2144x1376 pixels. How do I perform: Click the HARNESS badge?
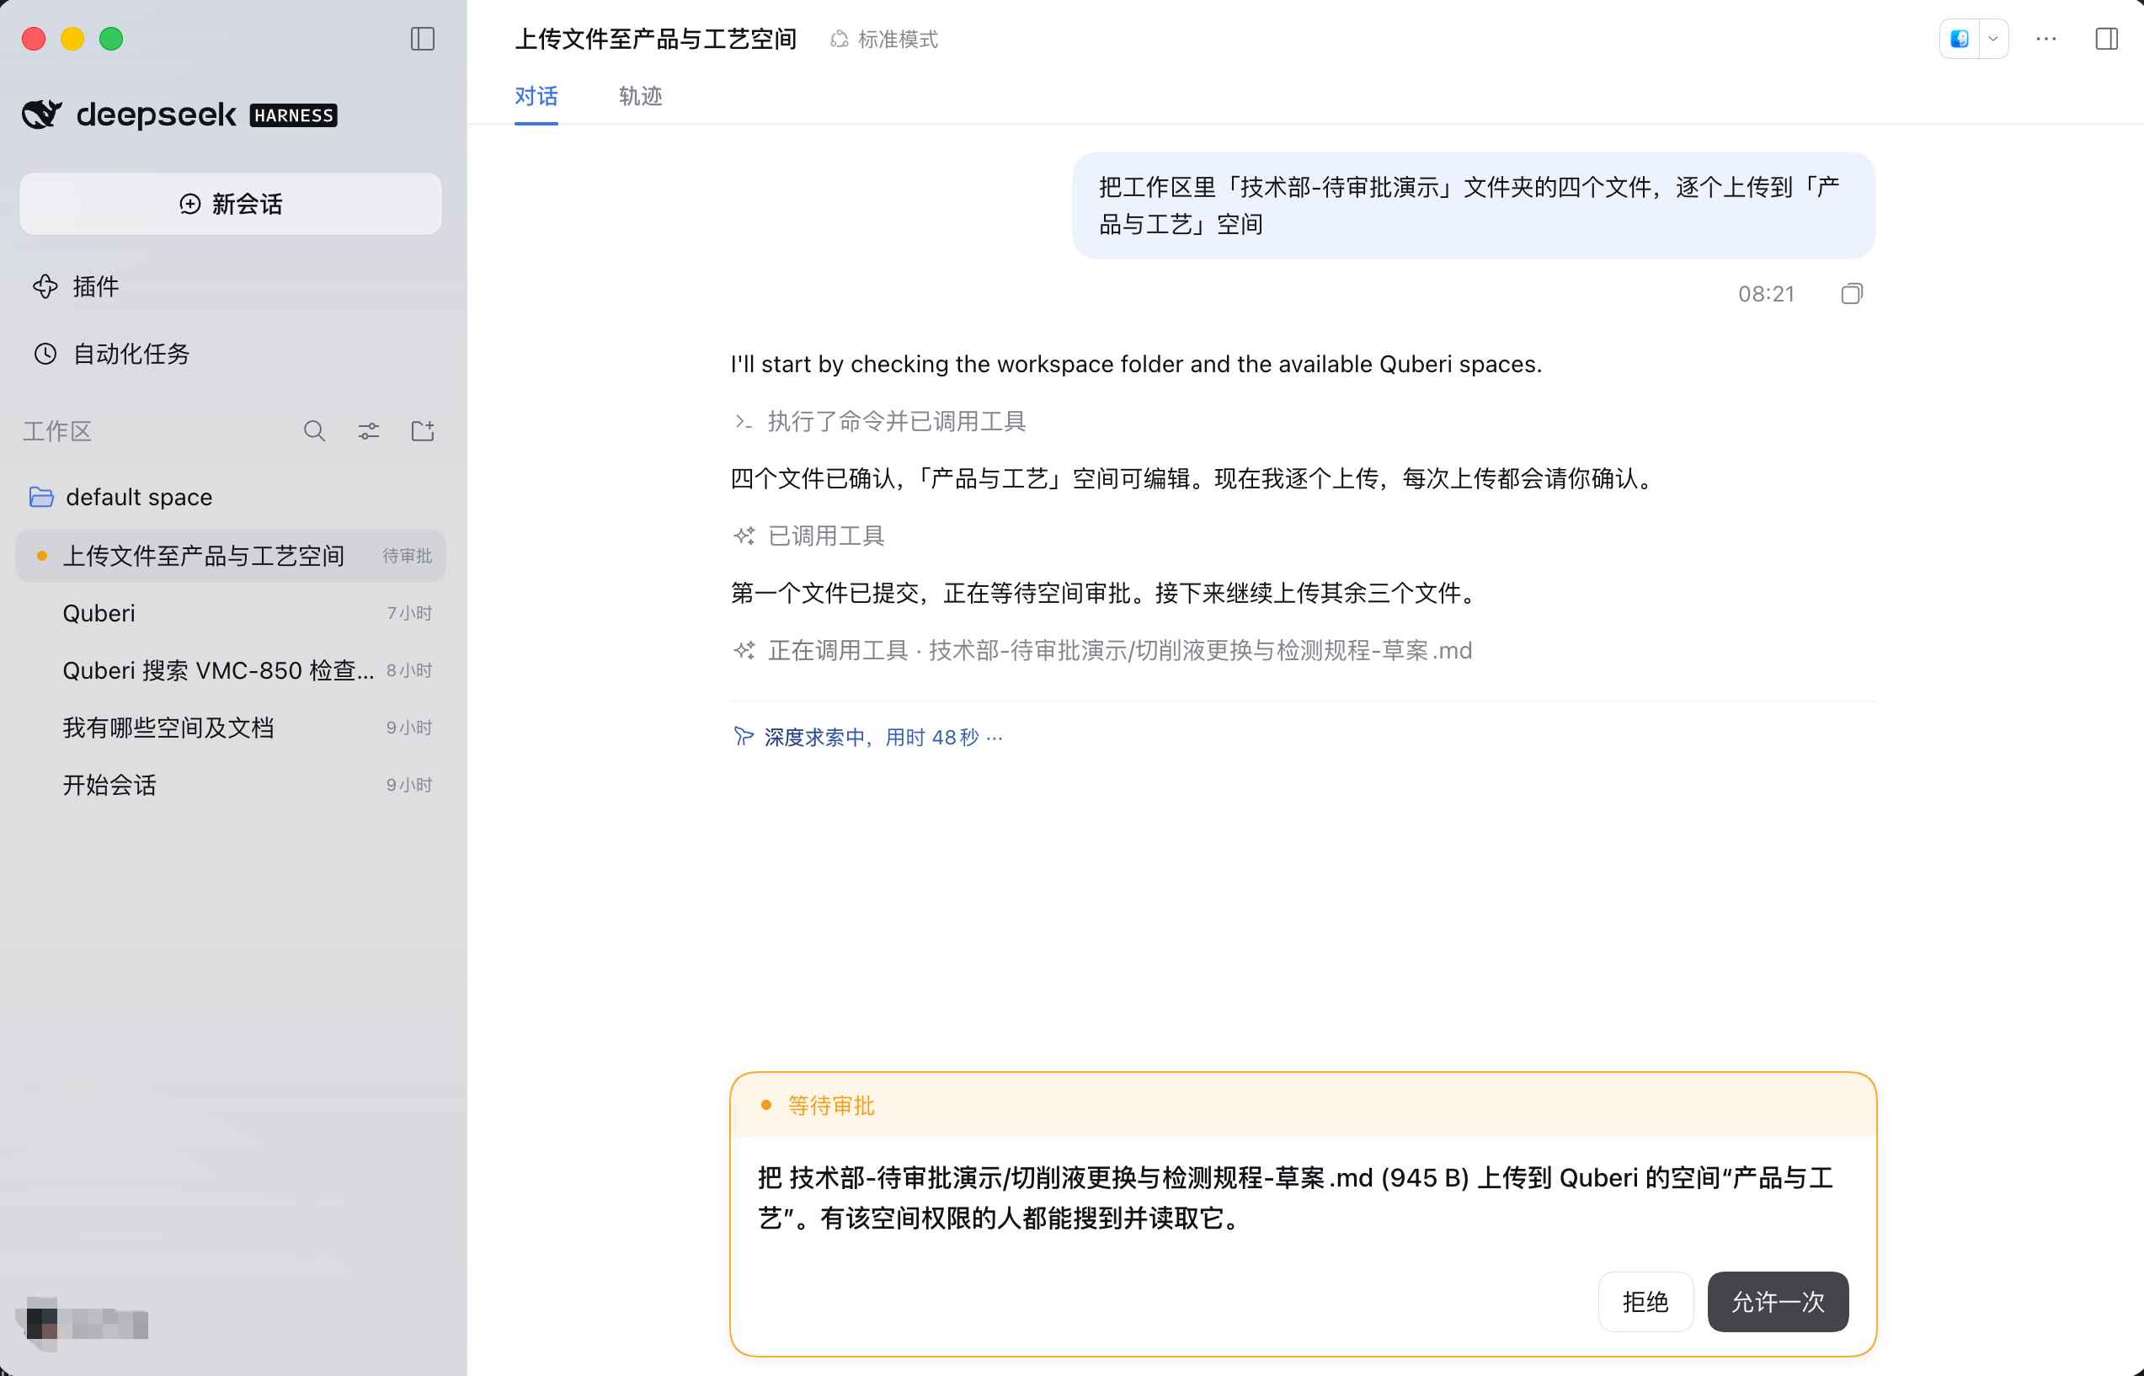coord(293,115)
